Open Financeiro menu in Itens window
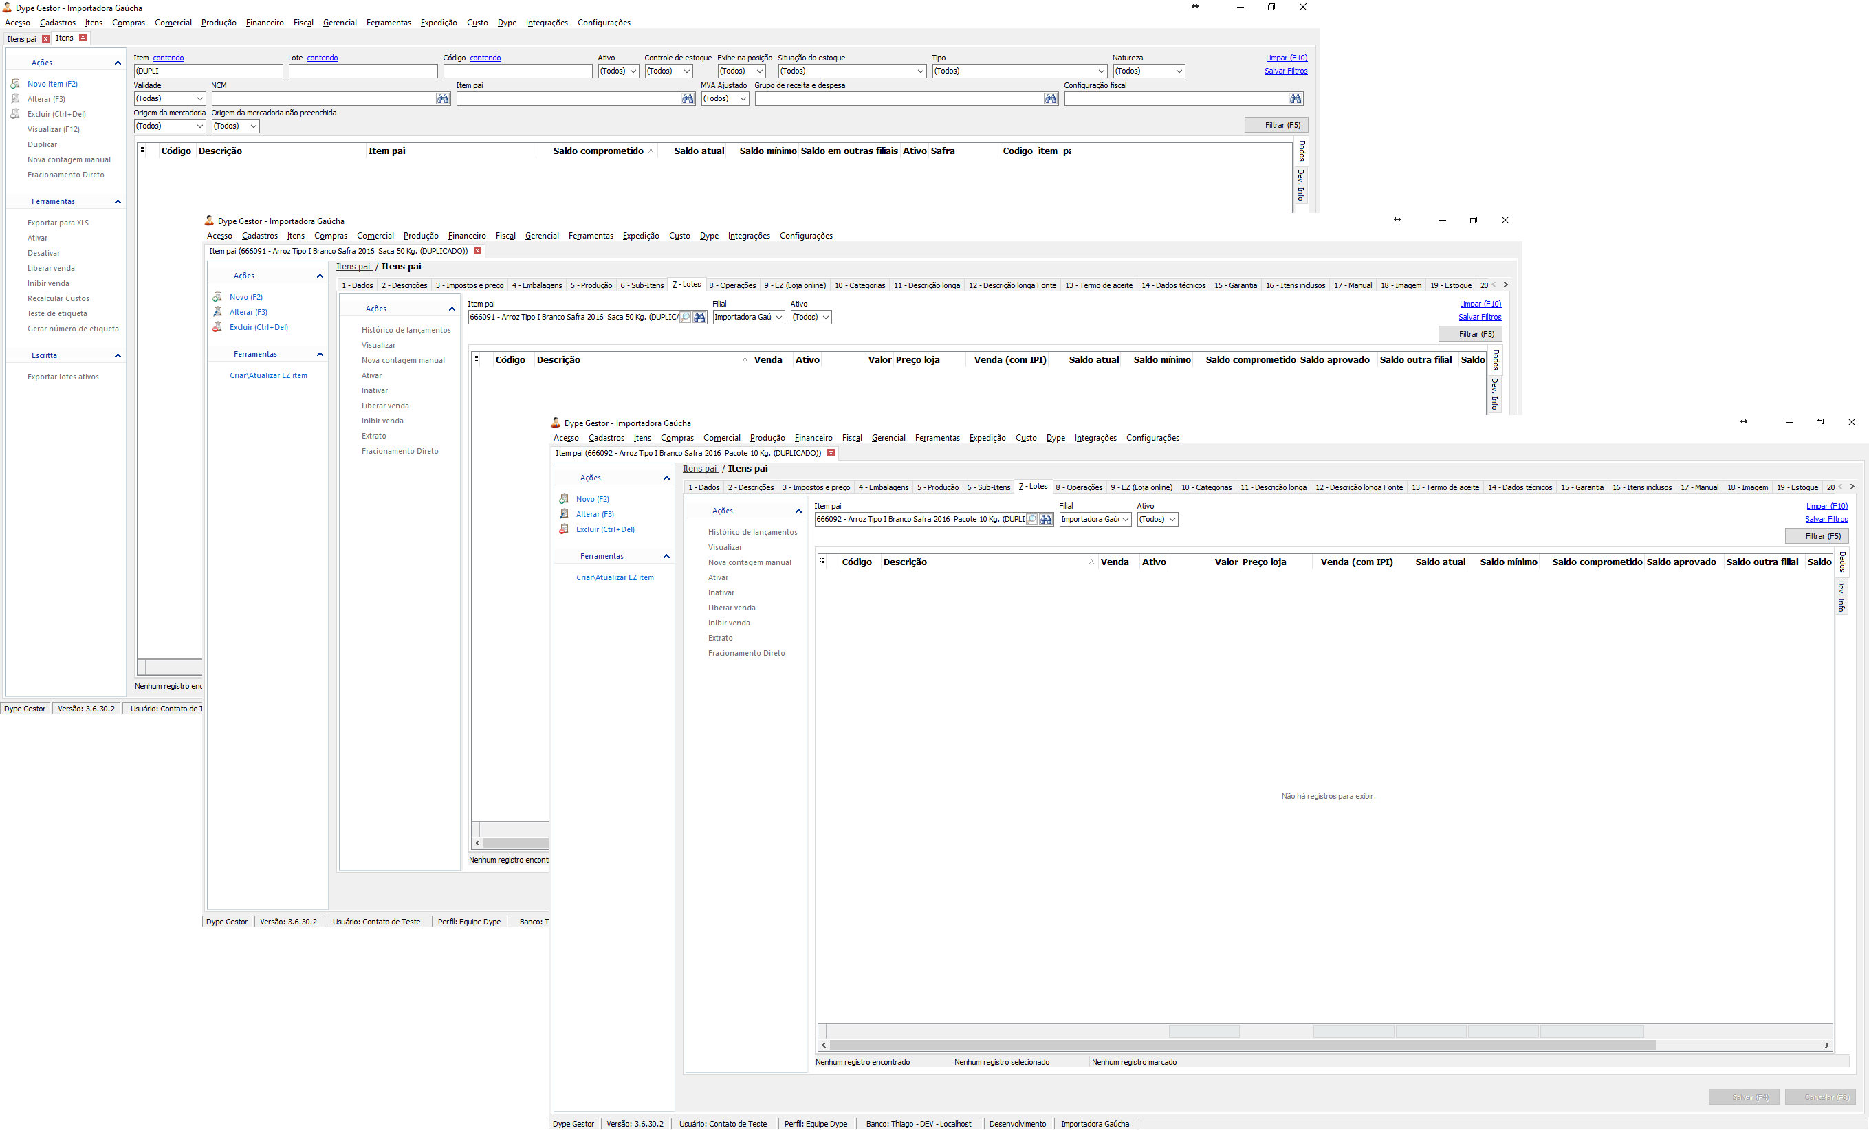Image resolution: width=1869 pixels, height=1130 pixels. click(x=265, y=23)
